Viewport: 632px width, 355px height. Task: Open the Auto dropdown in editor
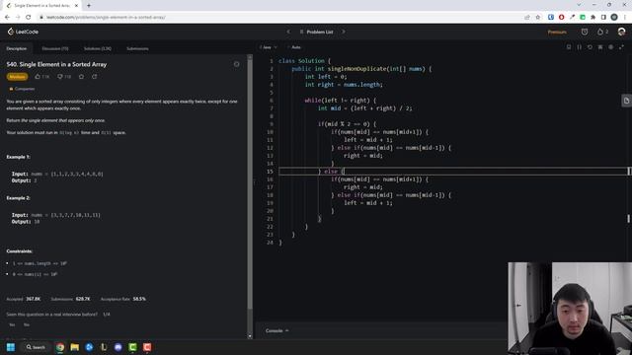pyautogui.click(x=295, y=47)
